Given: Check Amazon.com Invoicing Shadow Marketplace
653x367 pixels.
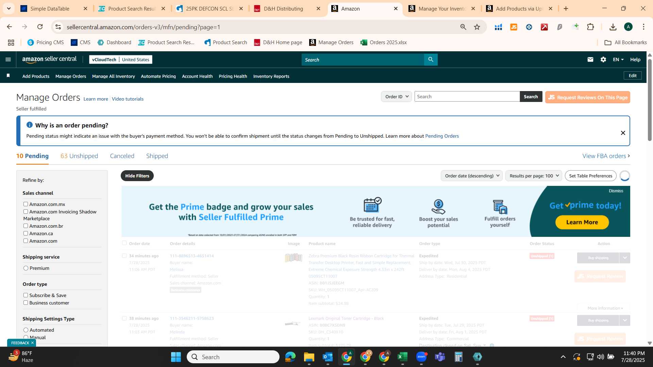Looking at the screenshot, I should [x=26, y=211].
